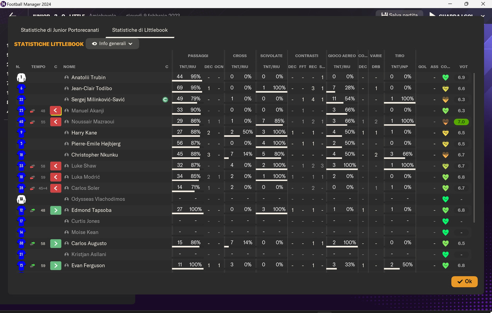Click Nkunku's 66% shots on target value
Image resolution: width=492 pixels, height=313 pixels.
[407, 154]
